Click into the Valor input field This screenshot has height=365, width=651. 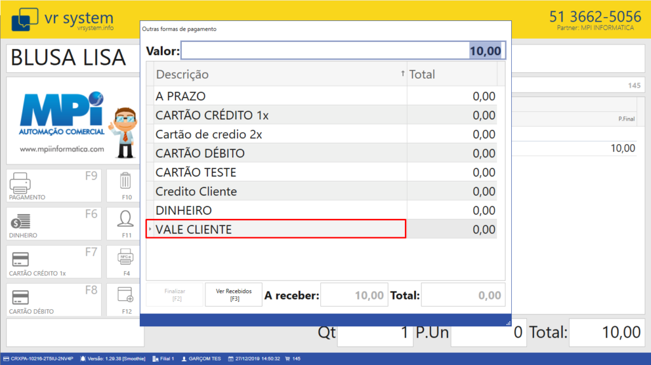point(343,51)
